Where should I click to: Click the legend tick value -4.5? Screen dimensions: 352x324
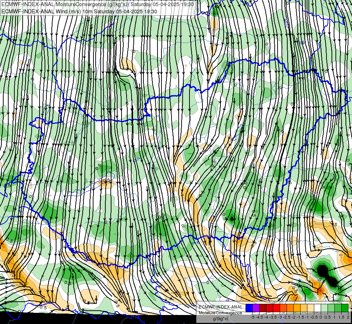tap(259, 317)
